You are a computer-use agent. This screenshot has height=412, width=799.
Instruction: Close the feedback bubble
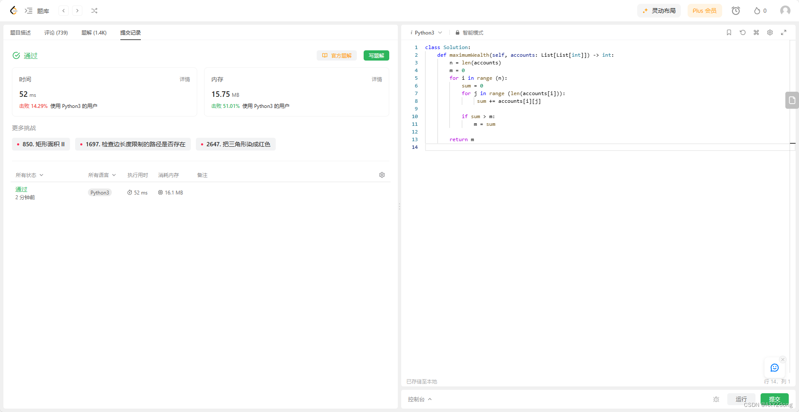click(783, 360)
